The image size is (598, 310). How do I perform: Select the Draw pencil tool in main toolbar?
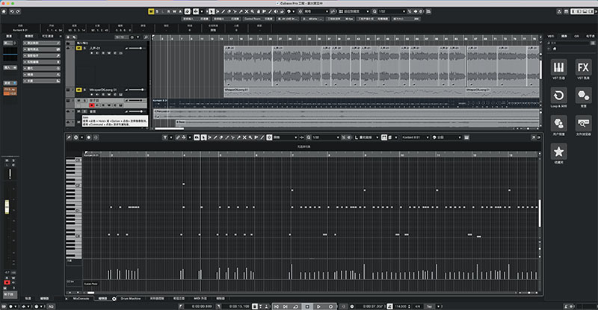tap(224, 11)
